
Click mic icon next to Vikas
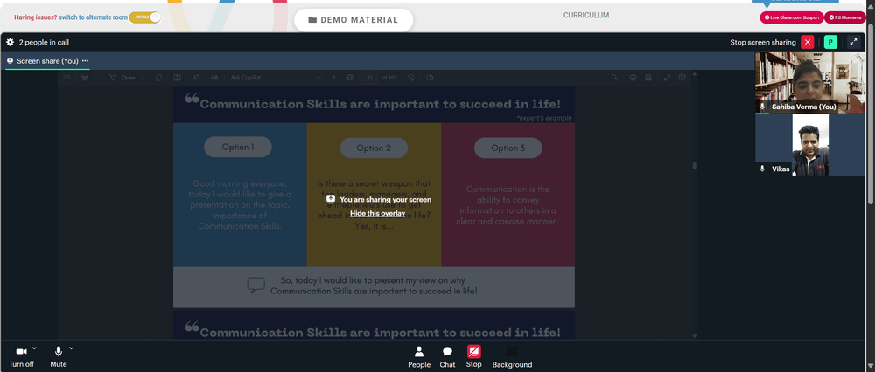[762, 169]
